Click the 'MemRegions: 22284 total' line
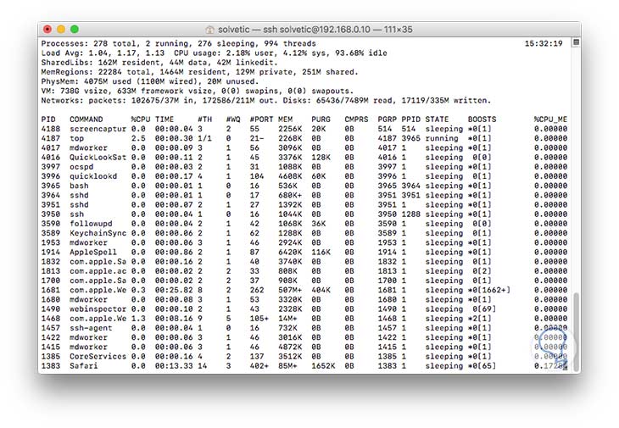 click(x=199, y=72)
